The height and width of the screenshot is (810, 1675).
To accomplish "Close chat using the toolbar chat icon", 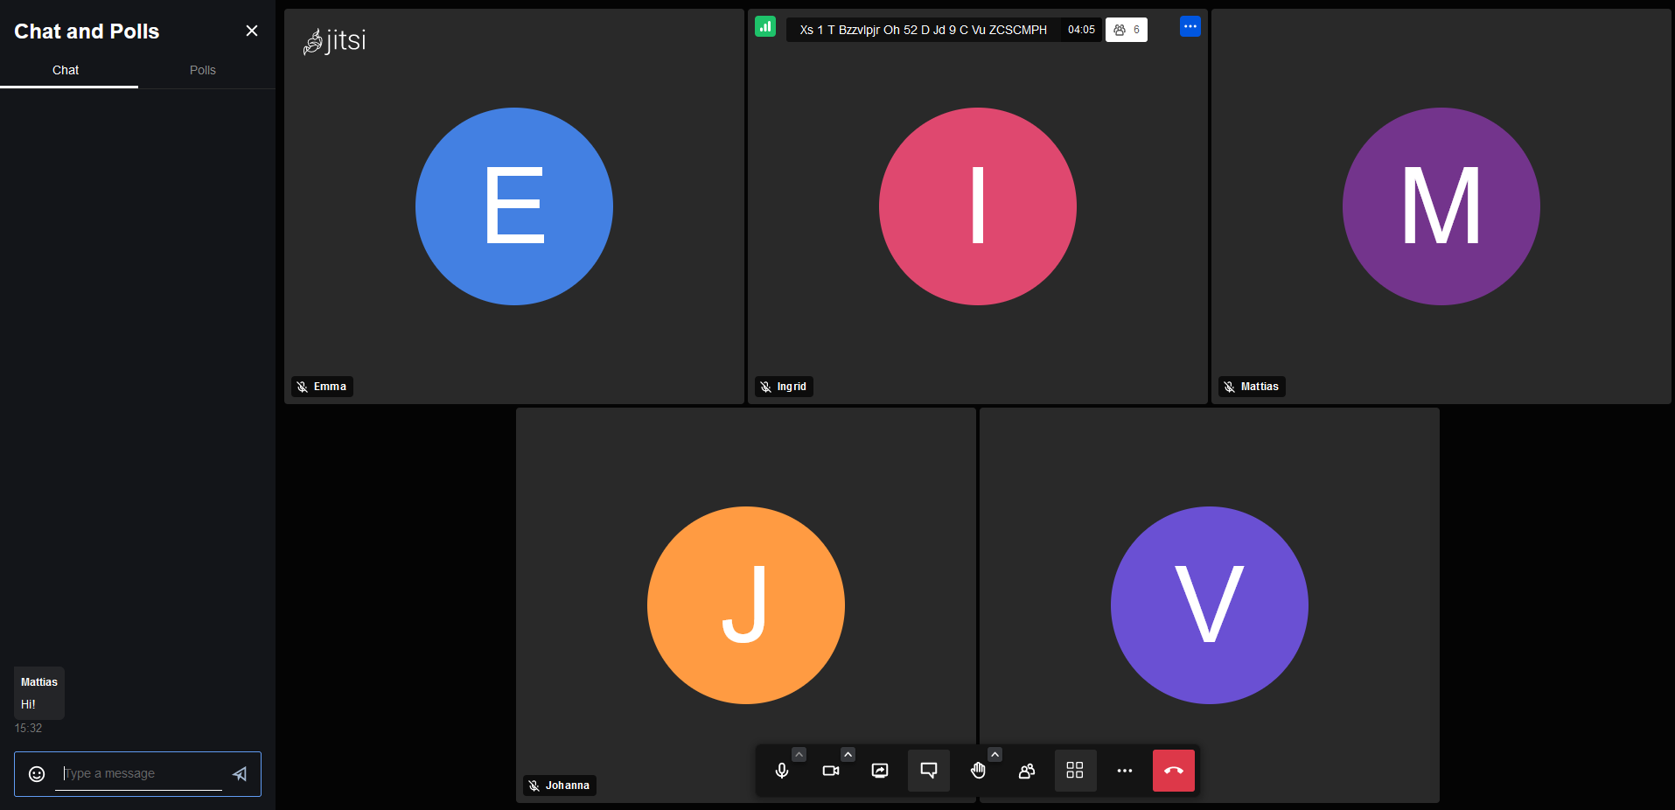I will pos(929,771).
